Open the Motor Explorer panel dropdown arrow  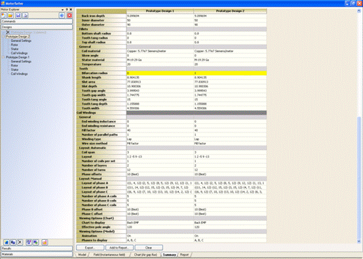click(x=62, y=9)
